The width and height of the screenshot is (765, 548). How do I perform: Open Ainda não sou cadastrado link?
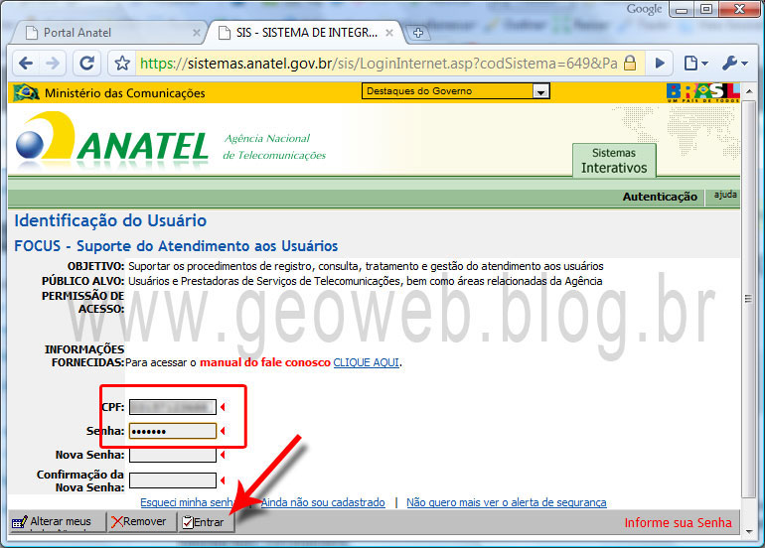tap(323, 502)
